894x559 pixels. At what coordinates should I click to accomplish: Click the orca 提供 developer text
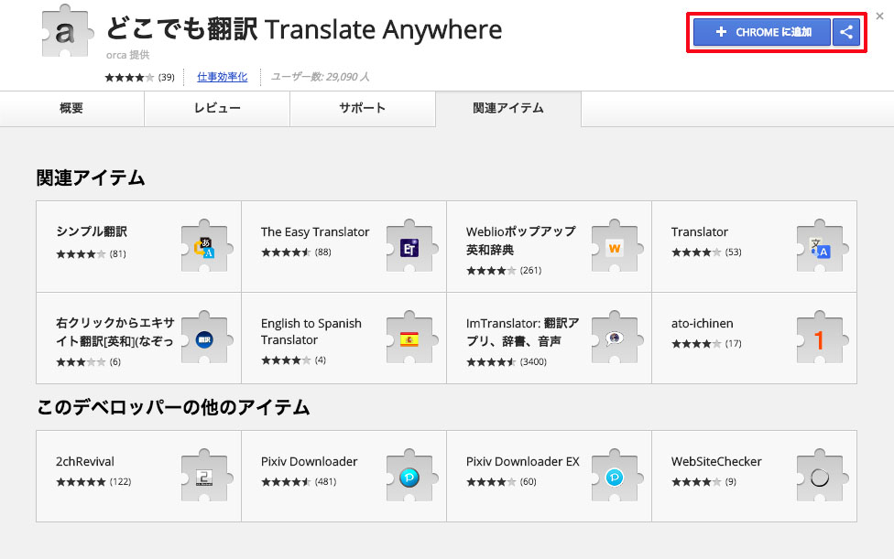tap(127, 55)
